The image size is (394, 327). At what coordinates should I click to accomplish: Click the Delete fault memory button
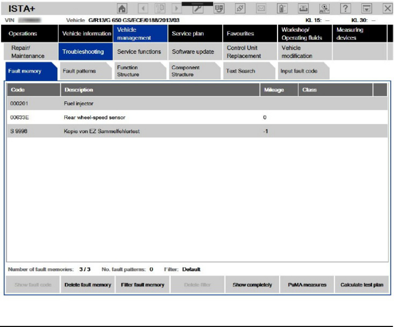point(88,285)
